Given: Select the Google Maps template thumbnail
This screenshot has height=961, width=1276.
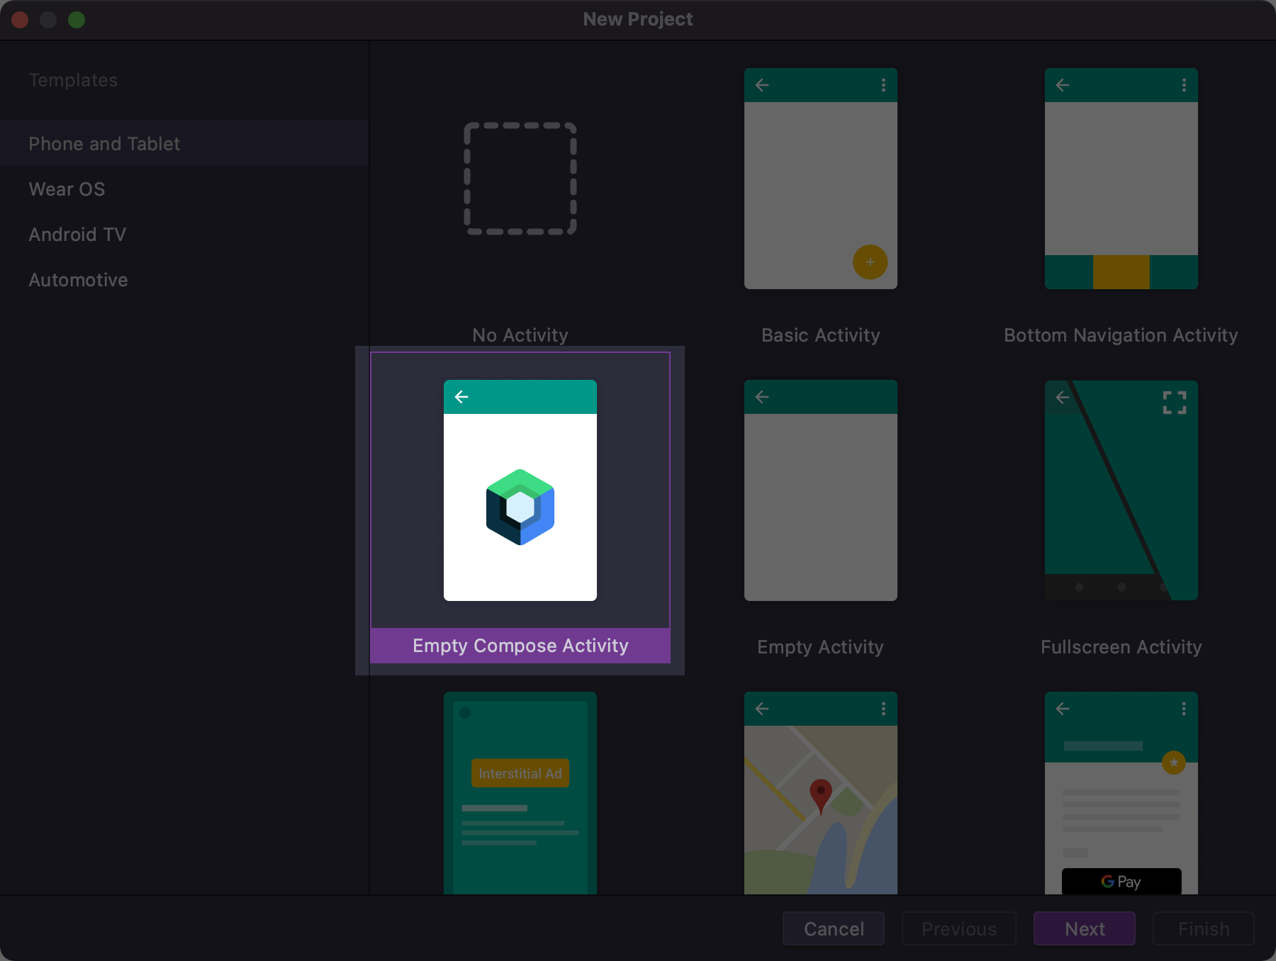Looking at the screenshot, I should coord(821,793).
